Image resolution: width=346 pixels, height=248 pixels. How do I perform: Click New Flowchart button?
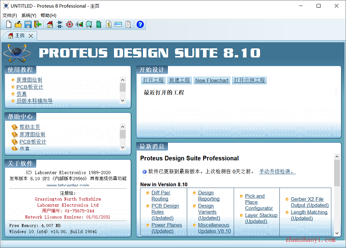[x=212, y=80]
